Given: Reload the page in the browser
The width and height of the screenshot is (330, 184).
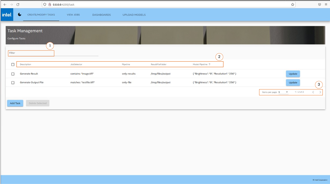Looking at the screenshot, I should pos(18,4).
